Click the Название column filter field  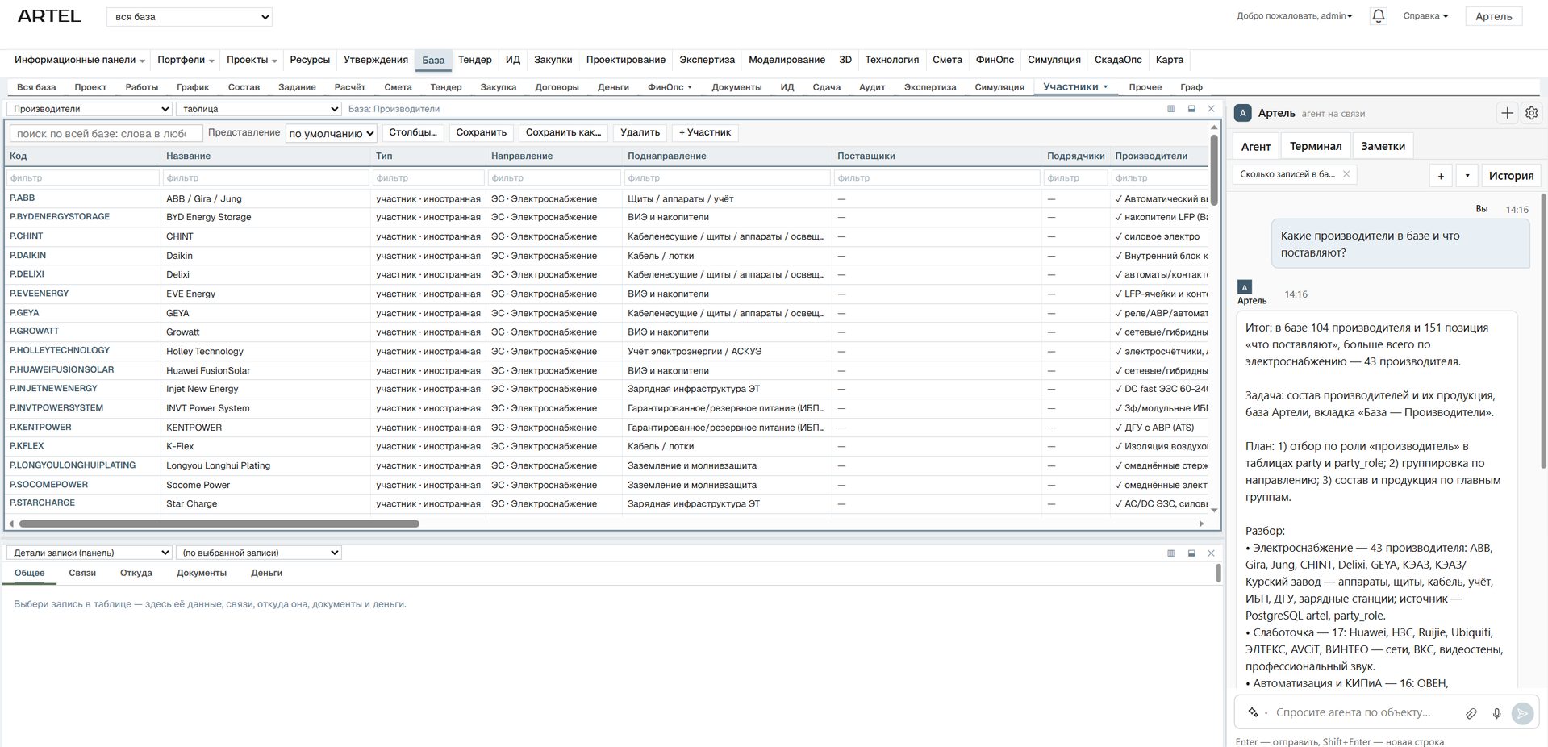pyautogui.click(x=265, y=177)
